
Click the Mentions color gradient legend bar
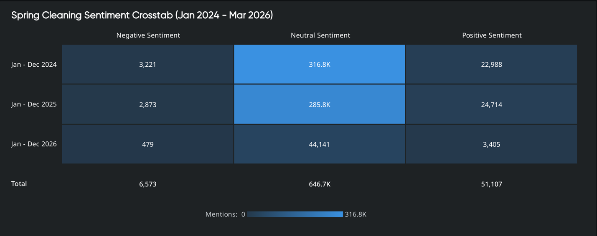295,214
